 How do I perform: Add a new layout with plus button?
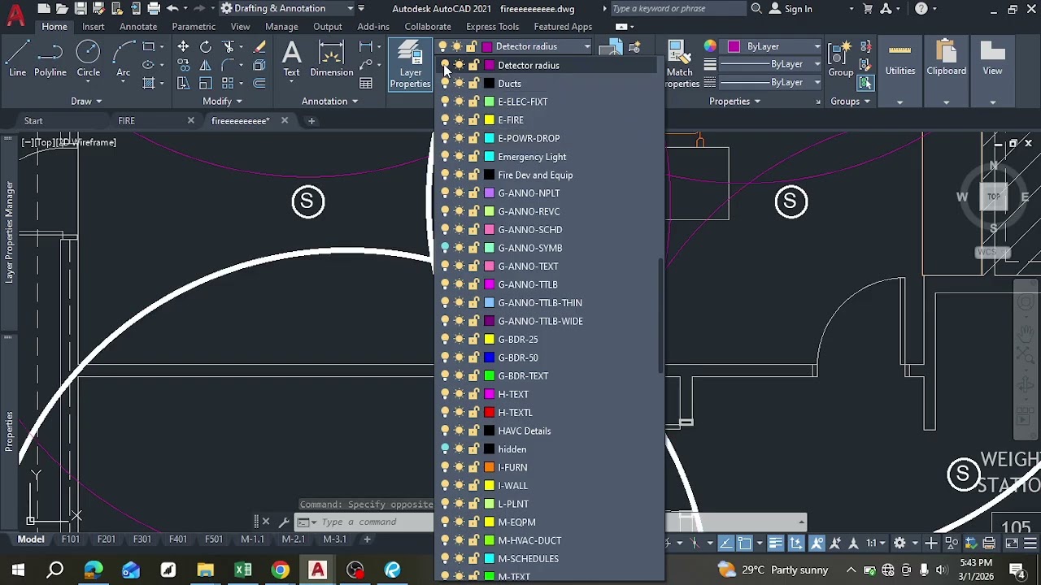[367, 539]
